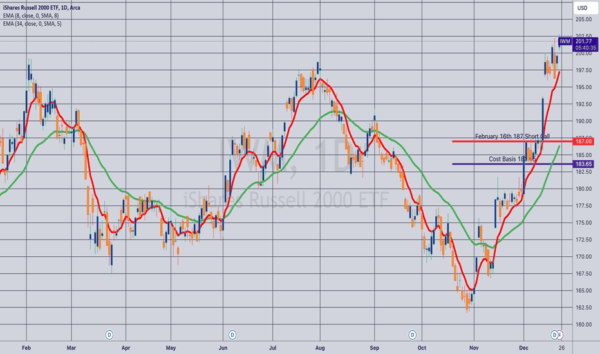The width and height of the screenshot is (600, 354).
Task: Click the 05:40:35 countdown timer label
Action: (x=585, y=48)
